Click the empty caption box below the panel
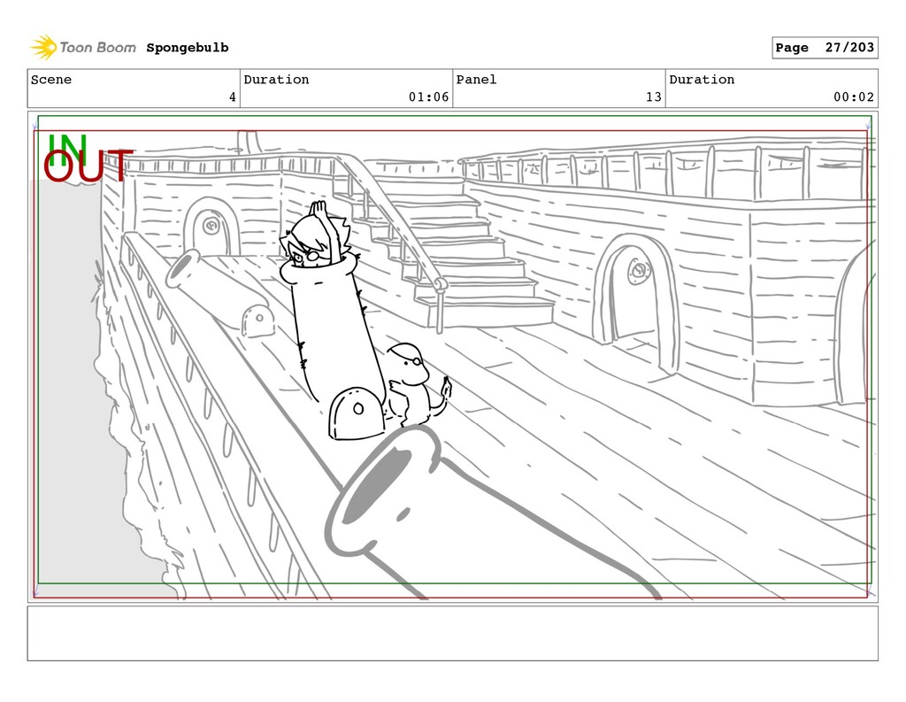Viewport: 906px width, 702px height. click(x=452, y=633)
